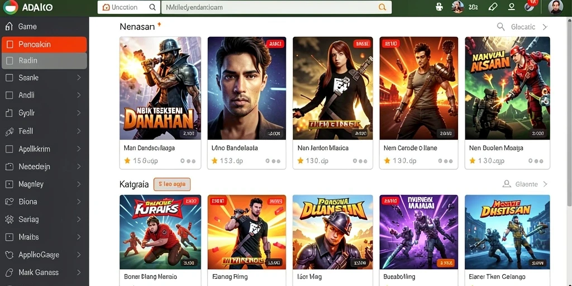Click the gear icon next to Seriag
572x286 pixels.
click(x=9, y=219)
